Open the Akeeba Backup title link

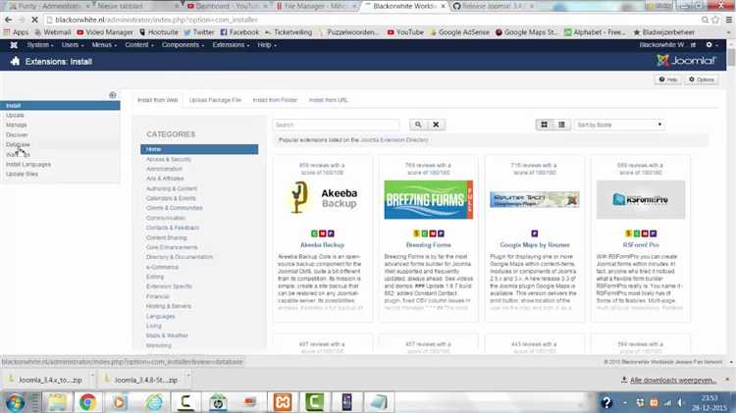tap(323, 245)
